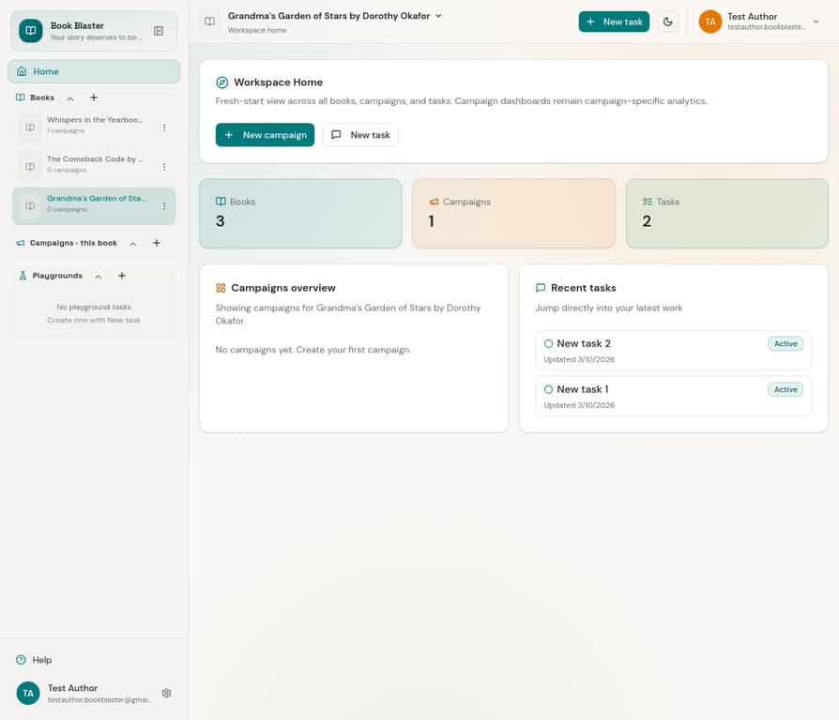
Task: Add campaign plus icon in sidebar
Action: (156, 243)
